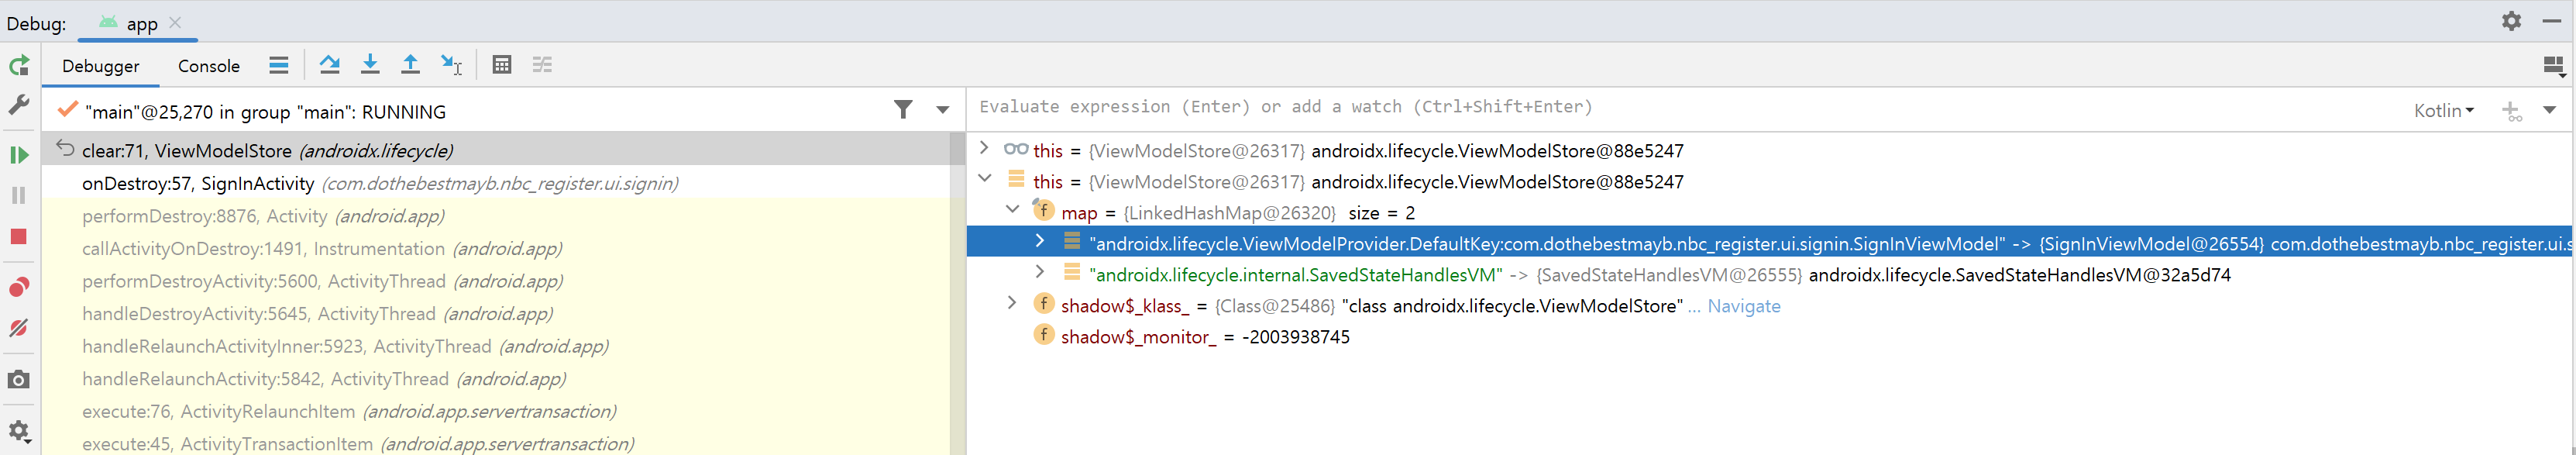Open Evaluate Expression calculator icon

502,65
